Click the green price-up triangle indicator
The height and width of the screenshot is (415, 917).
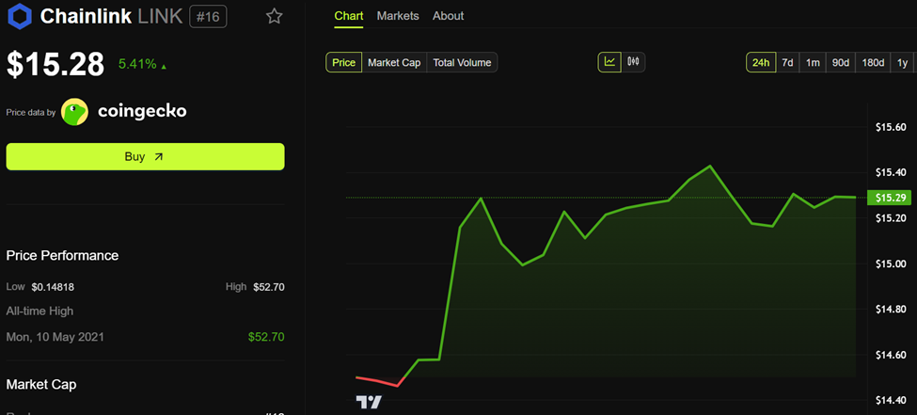pos(164,67)
